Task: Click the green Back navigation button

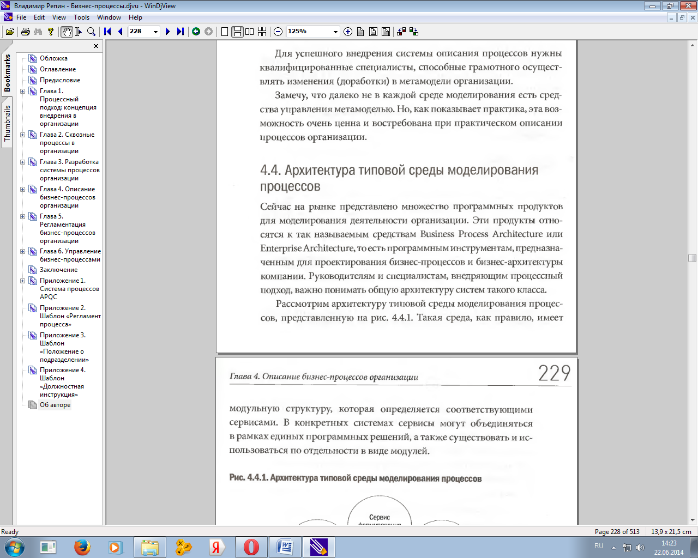Action: (196, 32)
